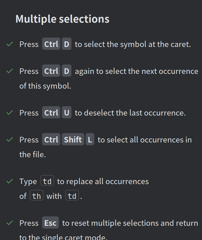Click the 'td' code after 'Type'
202x240 pixels.
(47, 181)
